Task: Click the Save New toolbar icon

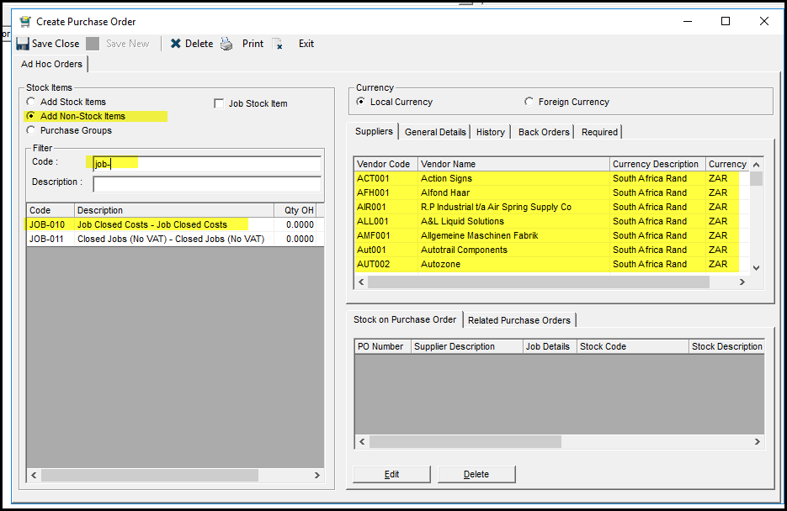Action: [93, 44]
